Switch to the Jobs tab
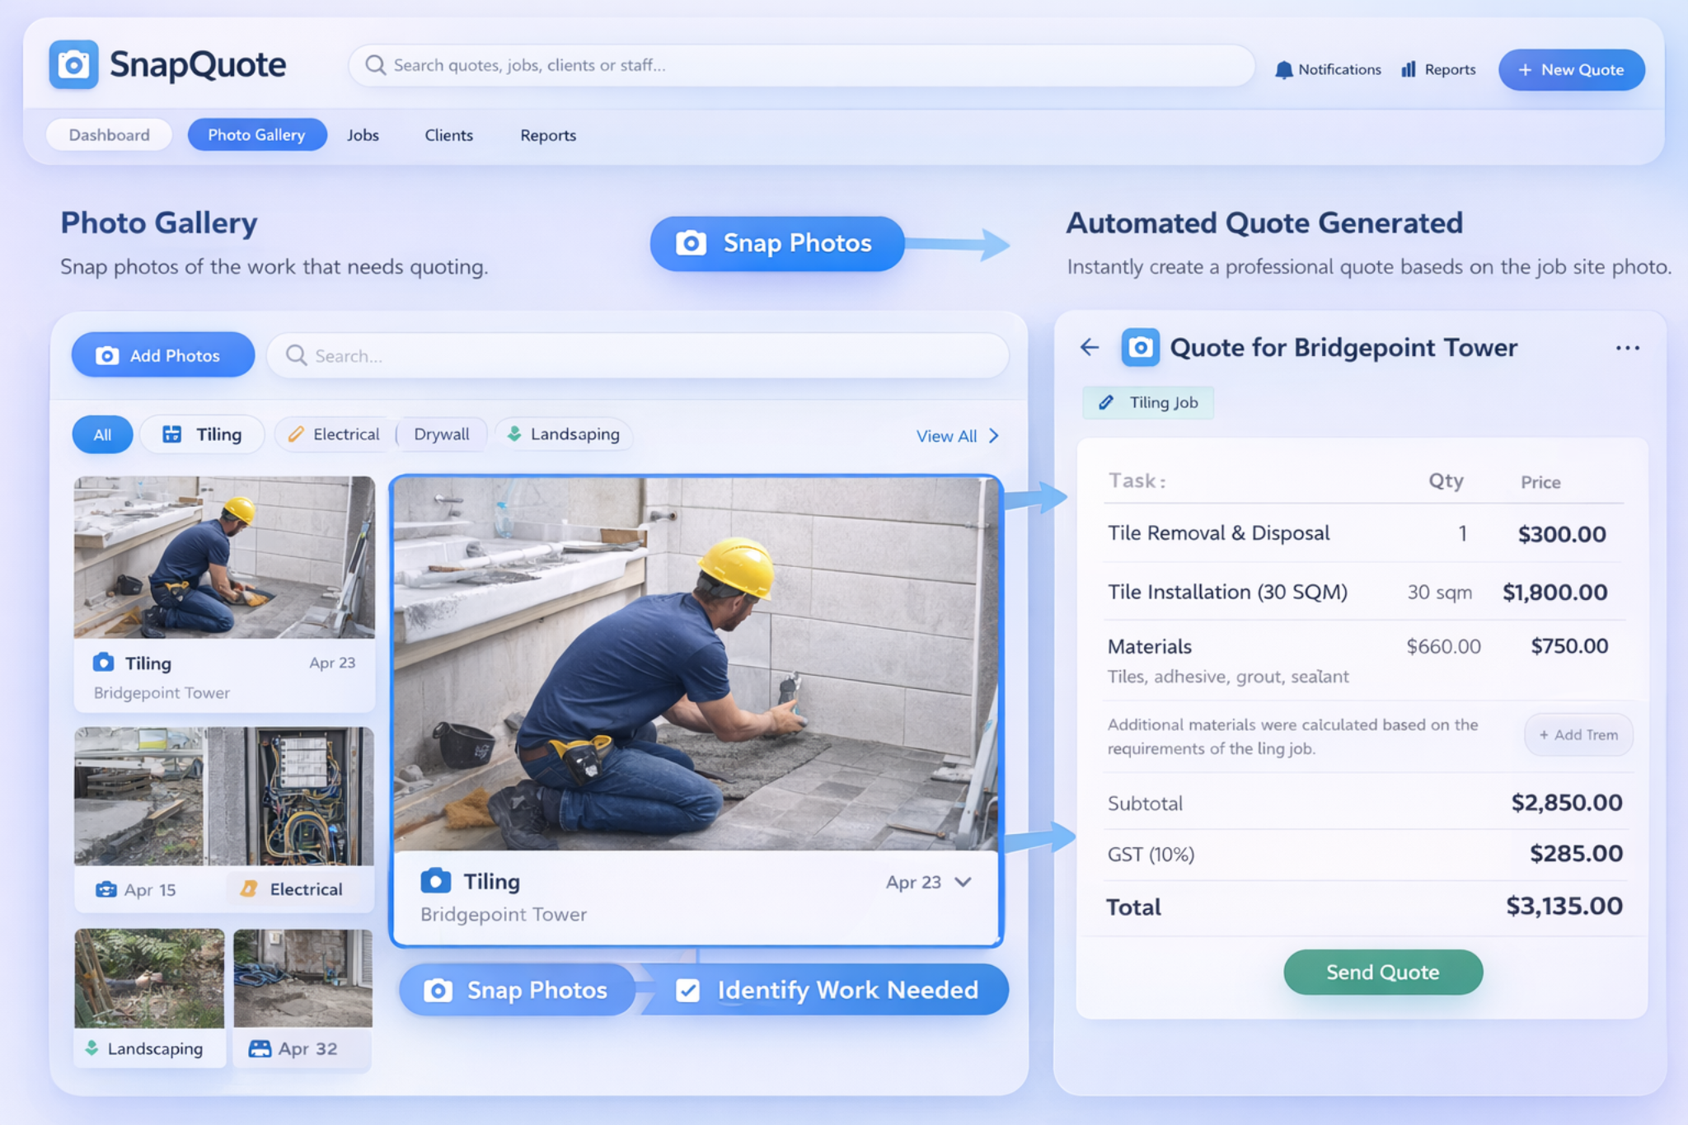This screenshot has width=1688, height=1125. (x=363, y=135)
